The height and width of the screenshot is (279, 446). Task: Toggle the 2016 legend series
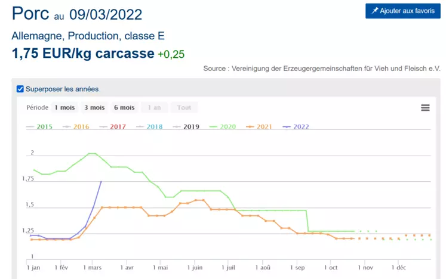tap(76, 127)
